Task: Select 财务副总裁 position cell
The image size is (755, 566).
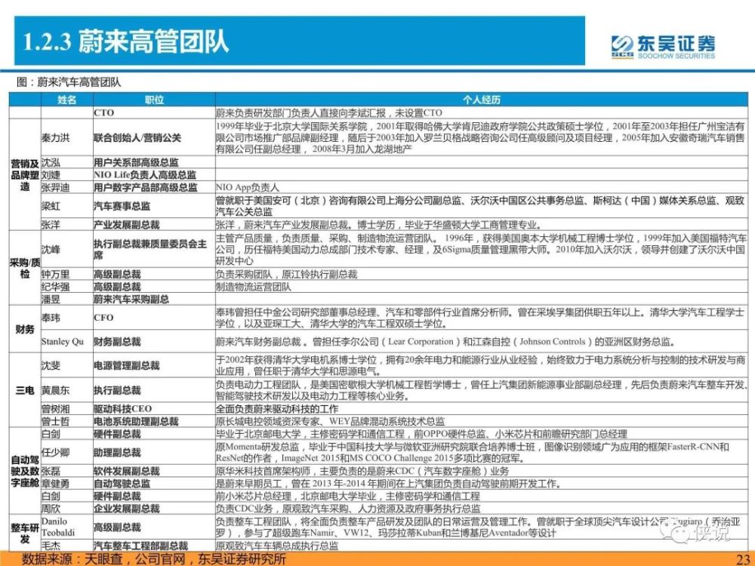Action: (154, 342)
